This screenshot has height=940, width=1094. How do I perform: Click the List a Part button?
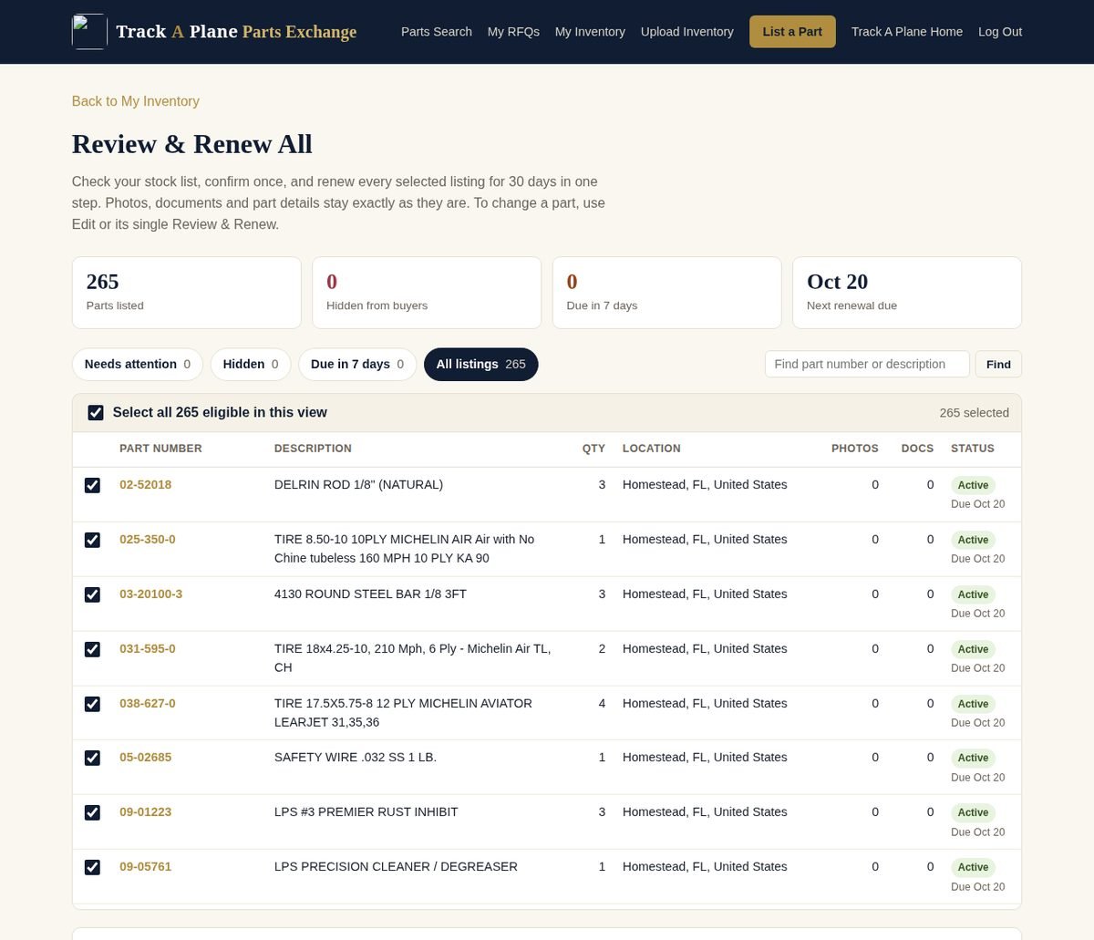[x=792, y=32]
